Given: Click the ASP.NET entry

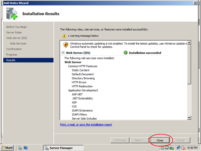Looking at the screenshot, I should tap(77, 94).
